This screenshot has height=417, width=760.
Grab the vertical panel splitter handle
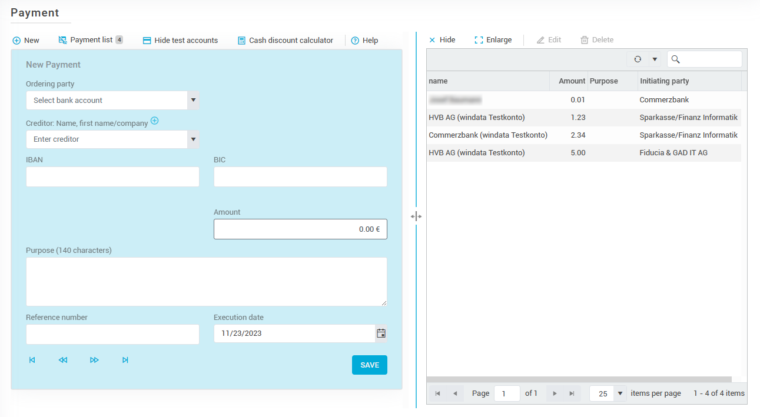[x=416, y=216]
